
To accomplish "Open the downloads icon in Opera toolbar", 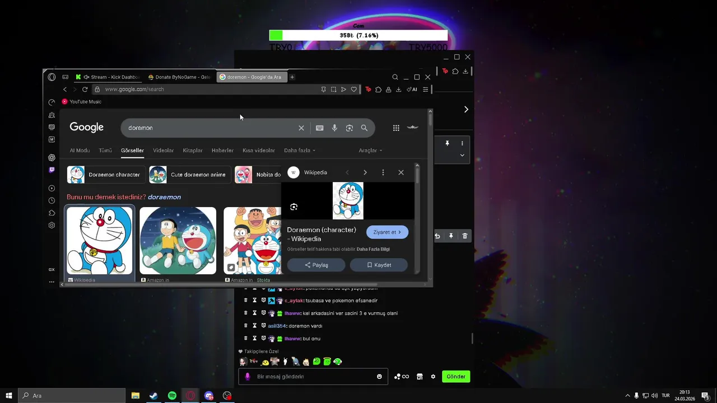I will pos(398,90).
